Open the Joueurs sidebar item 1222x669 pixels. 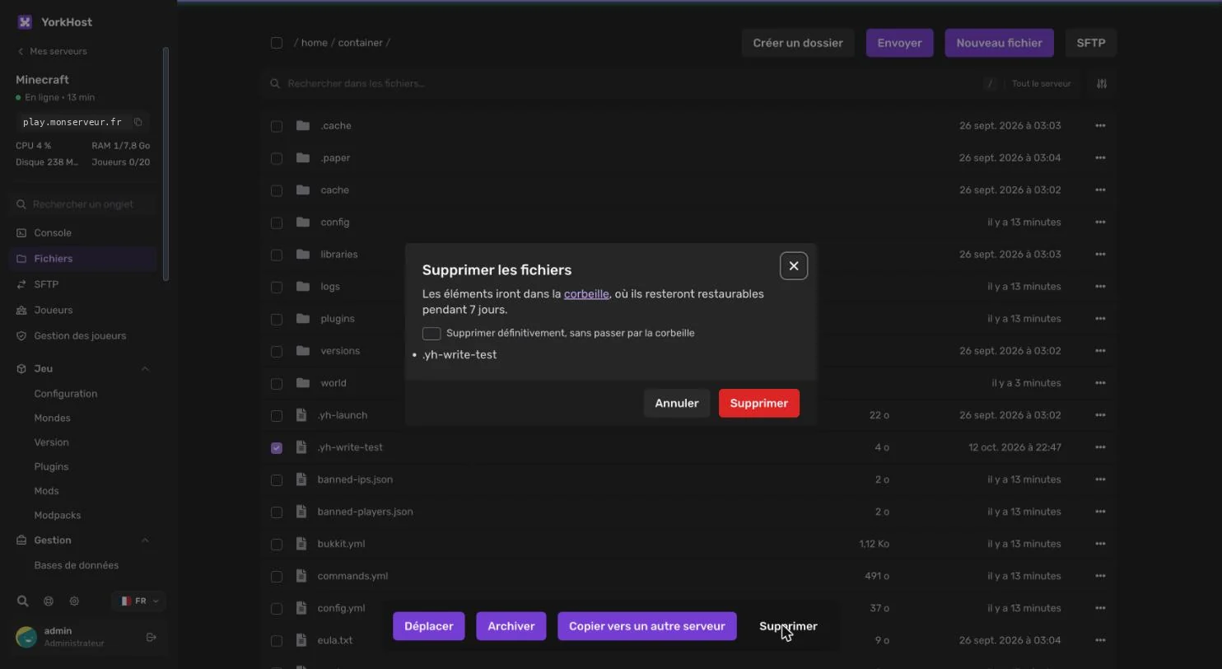pyautogui.click(x=82, y=311)
